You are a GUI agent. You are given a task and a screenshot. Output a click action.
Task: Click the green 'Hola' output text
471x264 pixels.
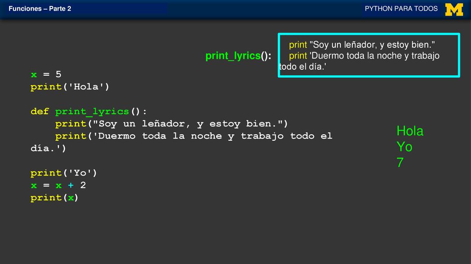[x=410, y=131]
